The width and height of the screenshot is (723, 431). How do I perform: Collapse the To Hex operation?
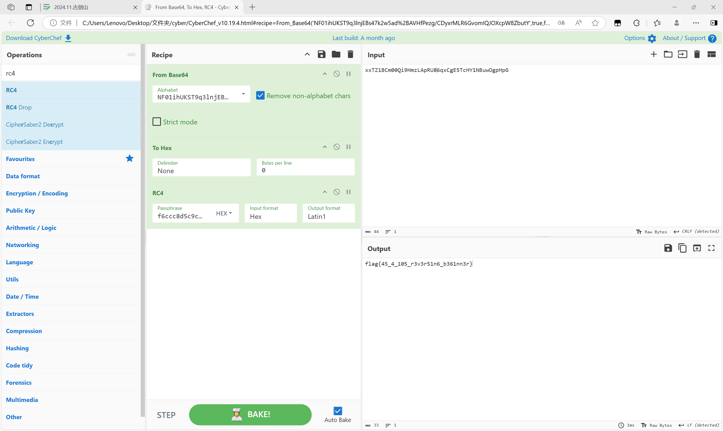tap(325, 147)
